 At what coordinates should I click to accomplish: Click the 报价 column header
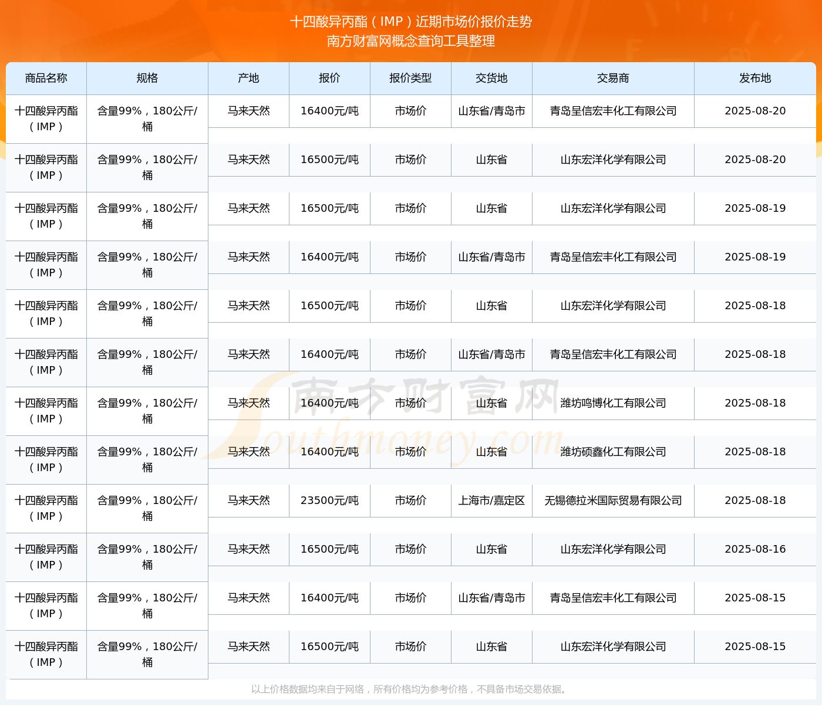(x=329, y=78)
